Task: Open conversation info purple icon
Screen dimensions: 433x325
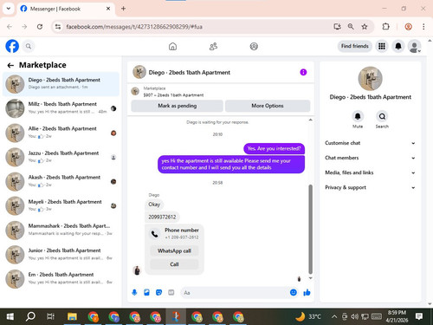Action: [x=303, y=72]
